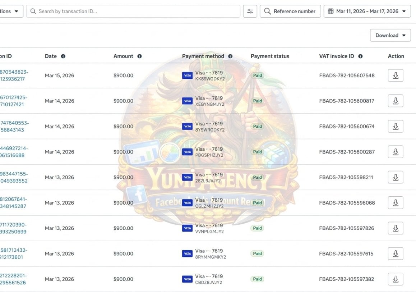The image size is (416, 292).
Task: Open transaction ending 212173601
Action: (x=13, y=254)
